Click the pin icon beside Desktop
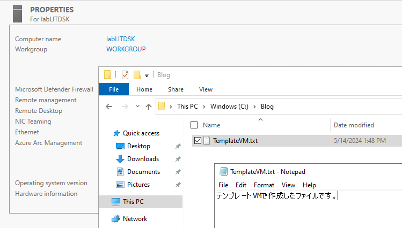 (178, 146)
